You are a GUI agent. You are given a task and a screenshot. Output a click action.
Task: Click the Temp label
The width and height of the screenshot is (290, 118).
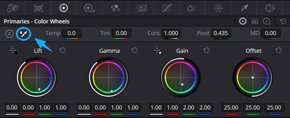point(53,33)
